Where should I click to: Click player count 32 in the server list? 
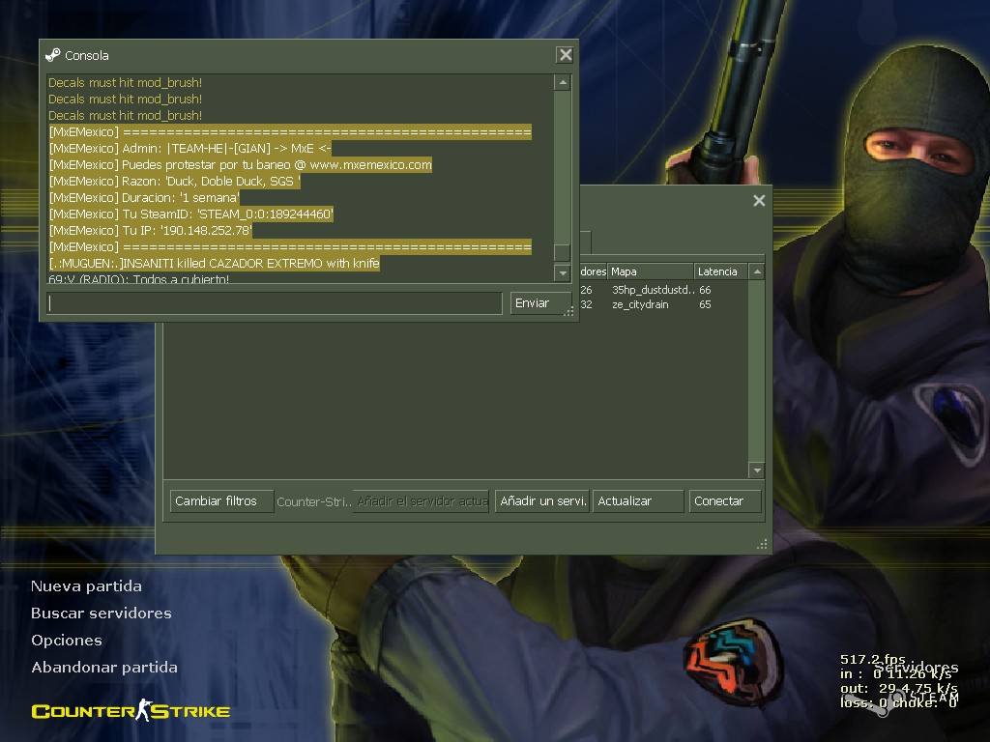[x=586, y=304]
